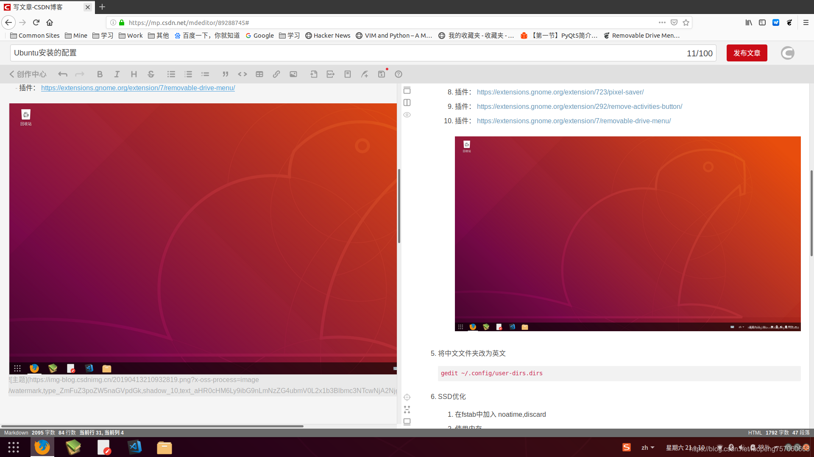Viewport: 814px width, 457px height.
Task: Publish the article with 发布文章
Action: point(747,53)
